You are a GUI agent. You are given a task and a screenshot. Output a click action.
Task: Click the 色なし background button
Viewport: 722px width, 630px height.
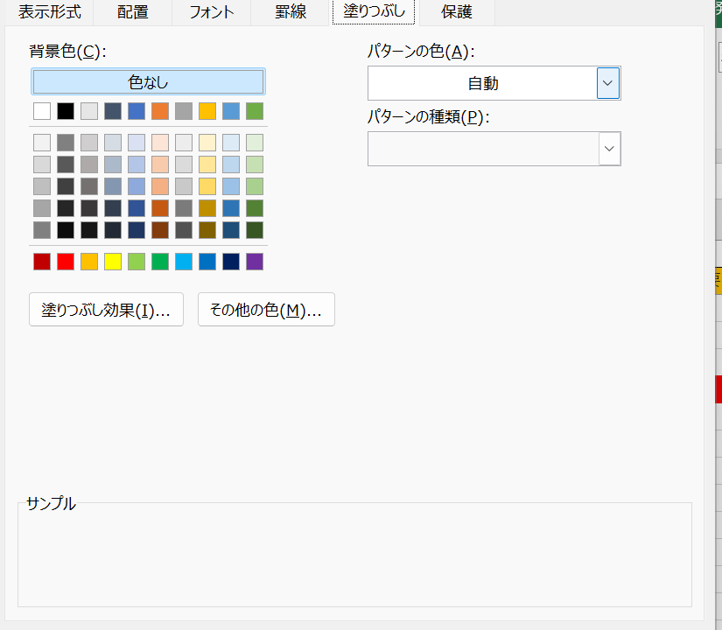[x=148, y=82]
